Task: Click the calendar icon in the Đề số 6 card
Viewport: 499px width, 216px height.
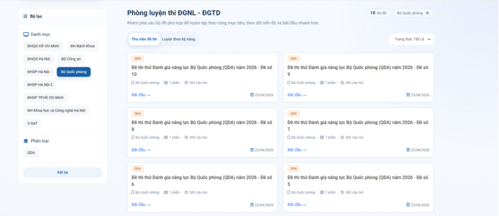Action: point(252,205)
